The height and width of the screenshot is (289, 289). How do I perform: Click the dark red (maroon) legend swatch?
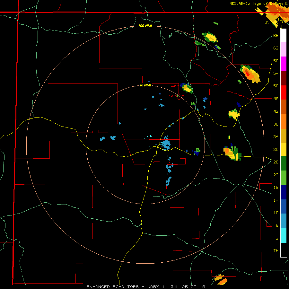pos(284,78)
